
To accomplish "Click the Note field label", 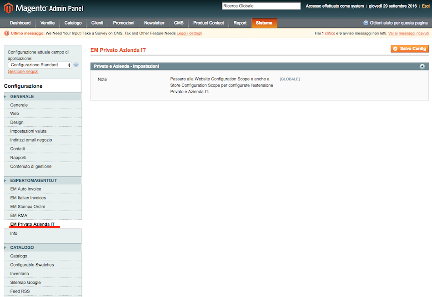I will point(102,79).
